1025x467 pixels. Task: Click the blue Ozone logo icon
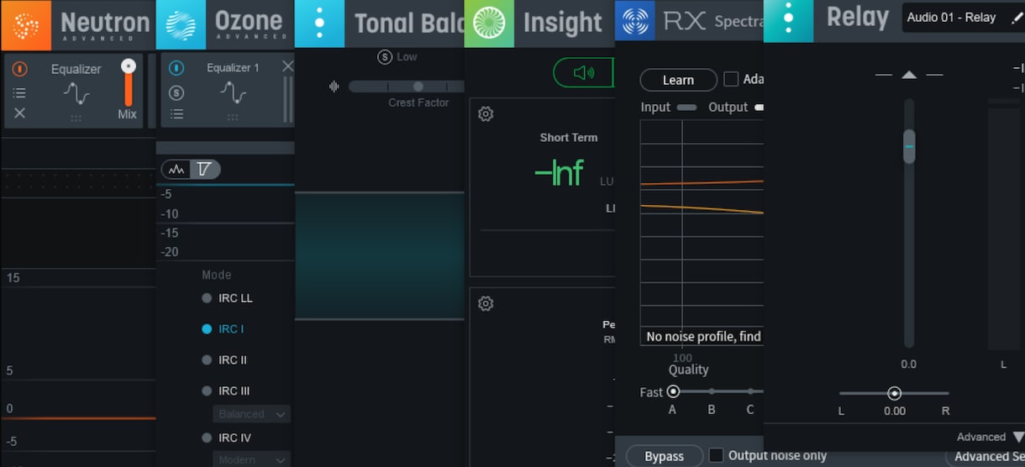click(x=180, y=24)
